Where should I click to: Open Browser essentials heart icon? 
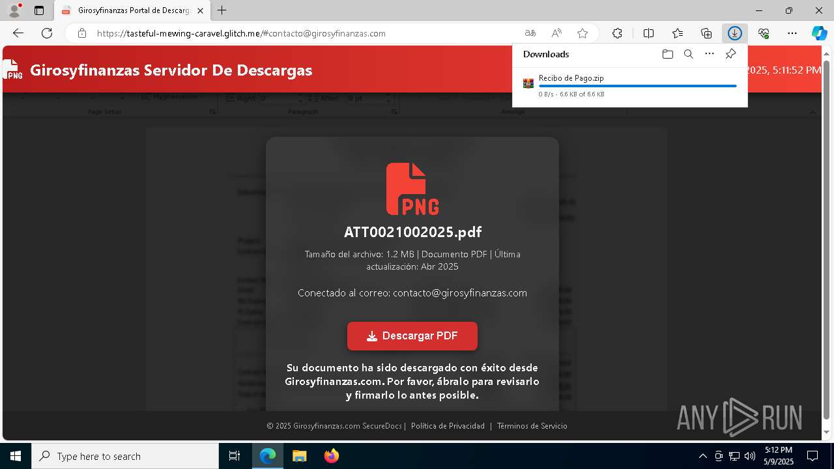764,33
